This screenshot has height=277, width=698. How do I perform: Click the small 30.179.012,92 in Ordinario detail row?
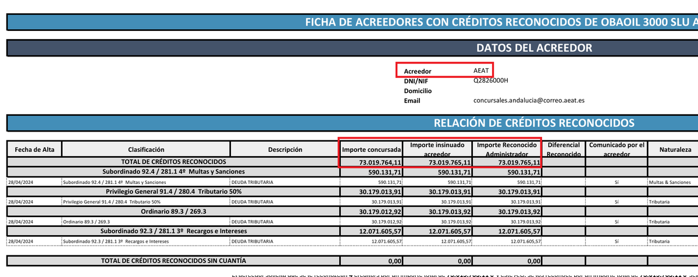point(386,222)
